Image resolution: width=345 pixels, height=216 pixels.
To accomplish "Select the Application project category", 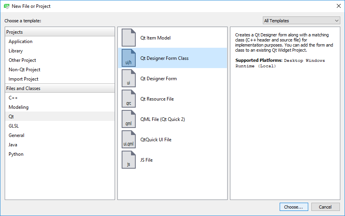I will click(x=21, y=41).
